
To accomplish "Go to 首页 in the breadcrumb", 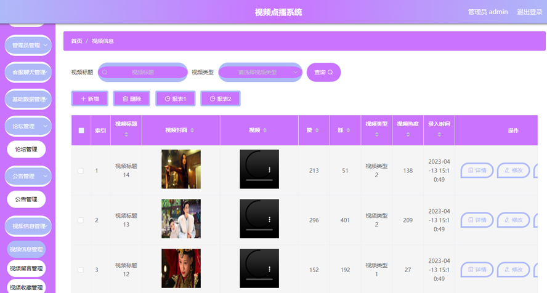I will [x=77, y=41].
